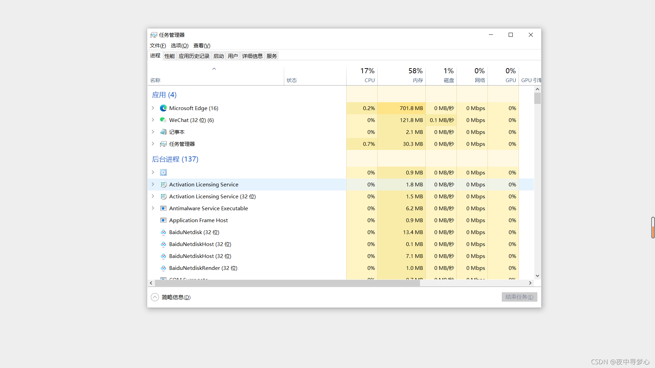
Task: Click the Antimalware Service Executable icon
Action: [x=163, y=208]
